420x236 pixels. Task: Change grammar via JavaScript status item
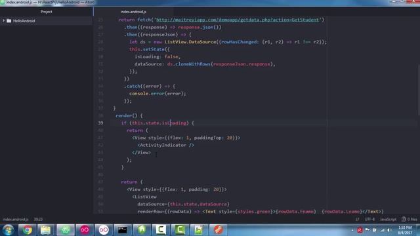click(x=388, y=219)
